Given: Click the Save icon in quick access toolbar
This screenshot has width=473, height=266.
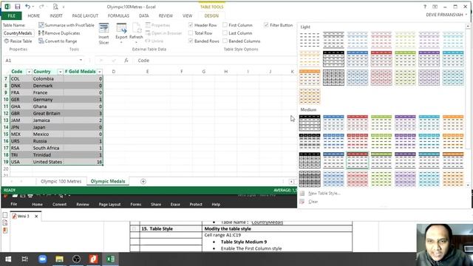Looking at the screenshot, I should tap(18, 7).
